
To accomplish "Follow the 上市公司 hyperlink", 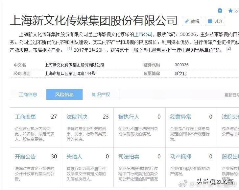I will tap(143, 34).
